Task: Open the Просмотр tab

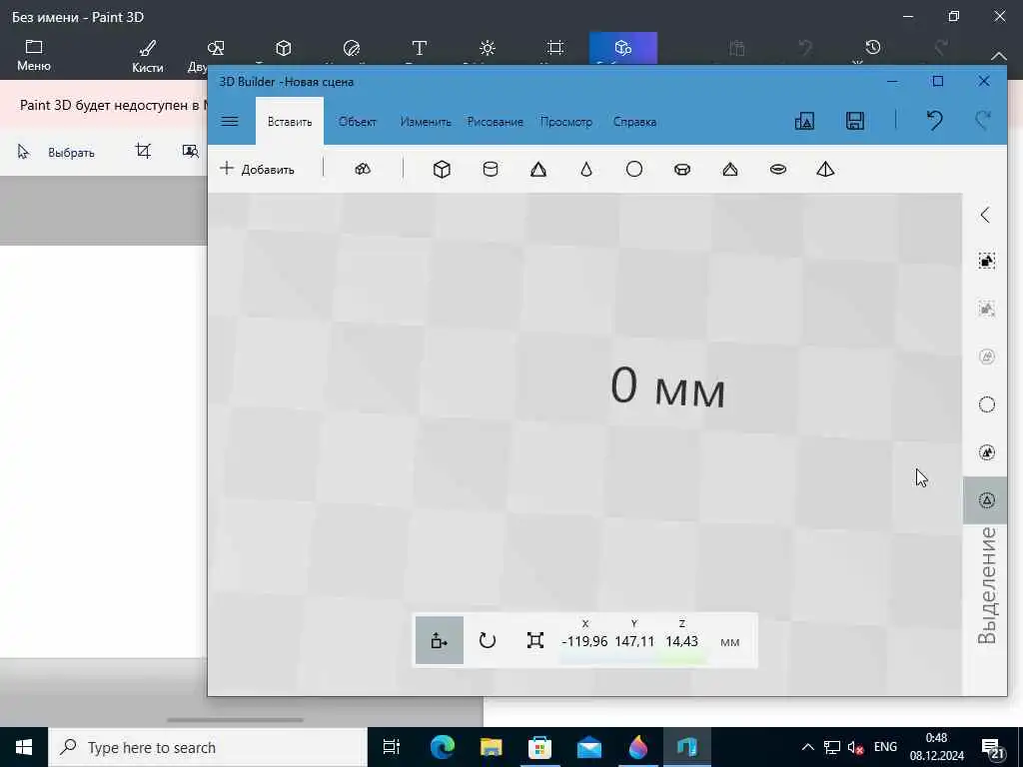Action: tap(566, 122)
